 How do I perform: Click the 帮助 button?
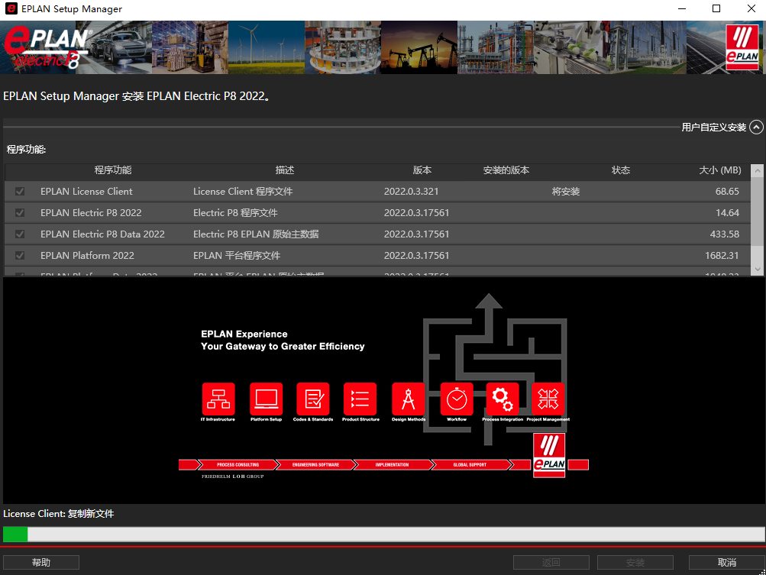click(x=41, y=563)
